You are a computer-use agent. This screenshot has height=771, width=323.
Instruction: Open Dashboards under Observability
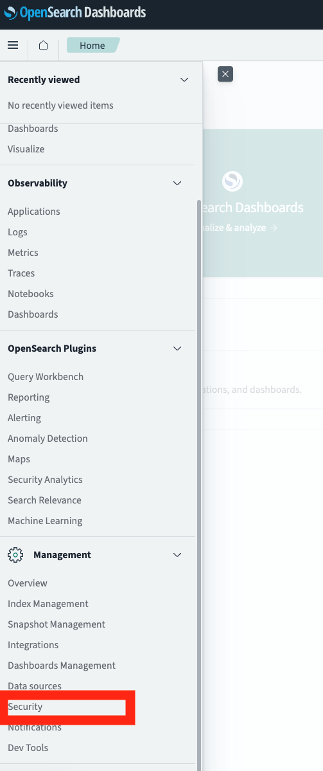click(33, 314)
